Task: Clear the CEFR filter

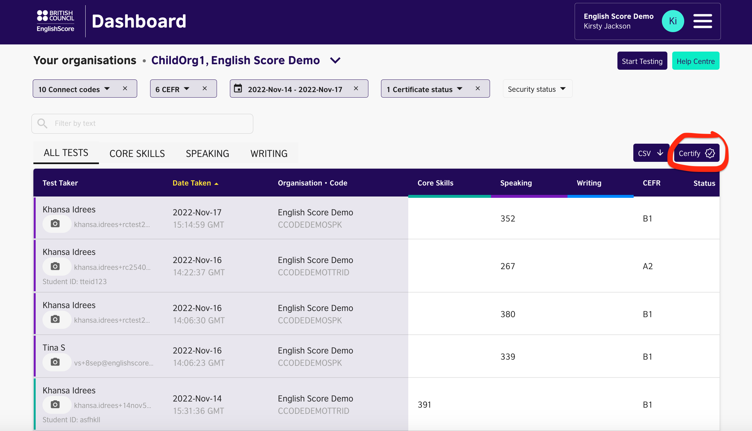Action: pyautogui.click(x=205, y=89)
